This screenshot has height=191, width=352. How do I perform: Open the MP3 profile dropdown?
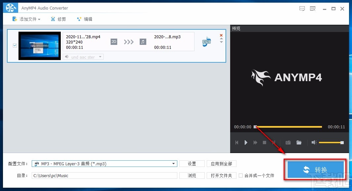(x=173, y=164)
